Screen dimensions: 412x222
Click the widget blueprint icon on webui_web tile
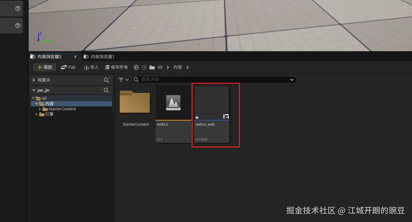coord(226,117)
